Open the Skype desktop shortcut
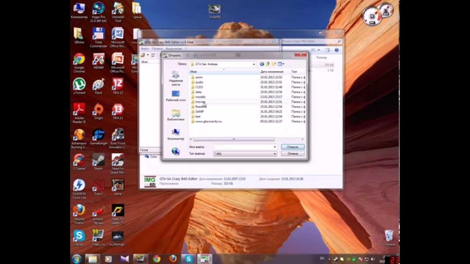Viewport: 470px width, 264px height. coord(79,238)
